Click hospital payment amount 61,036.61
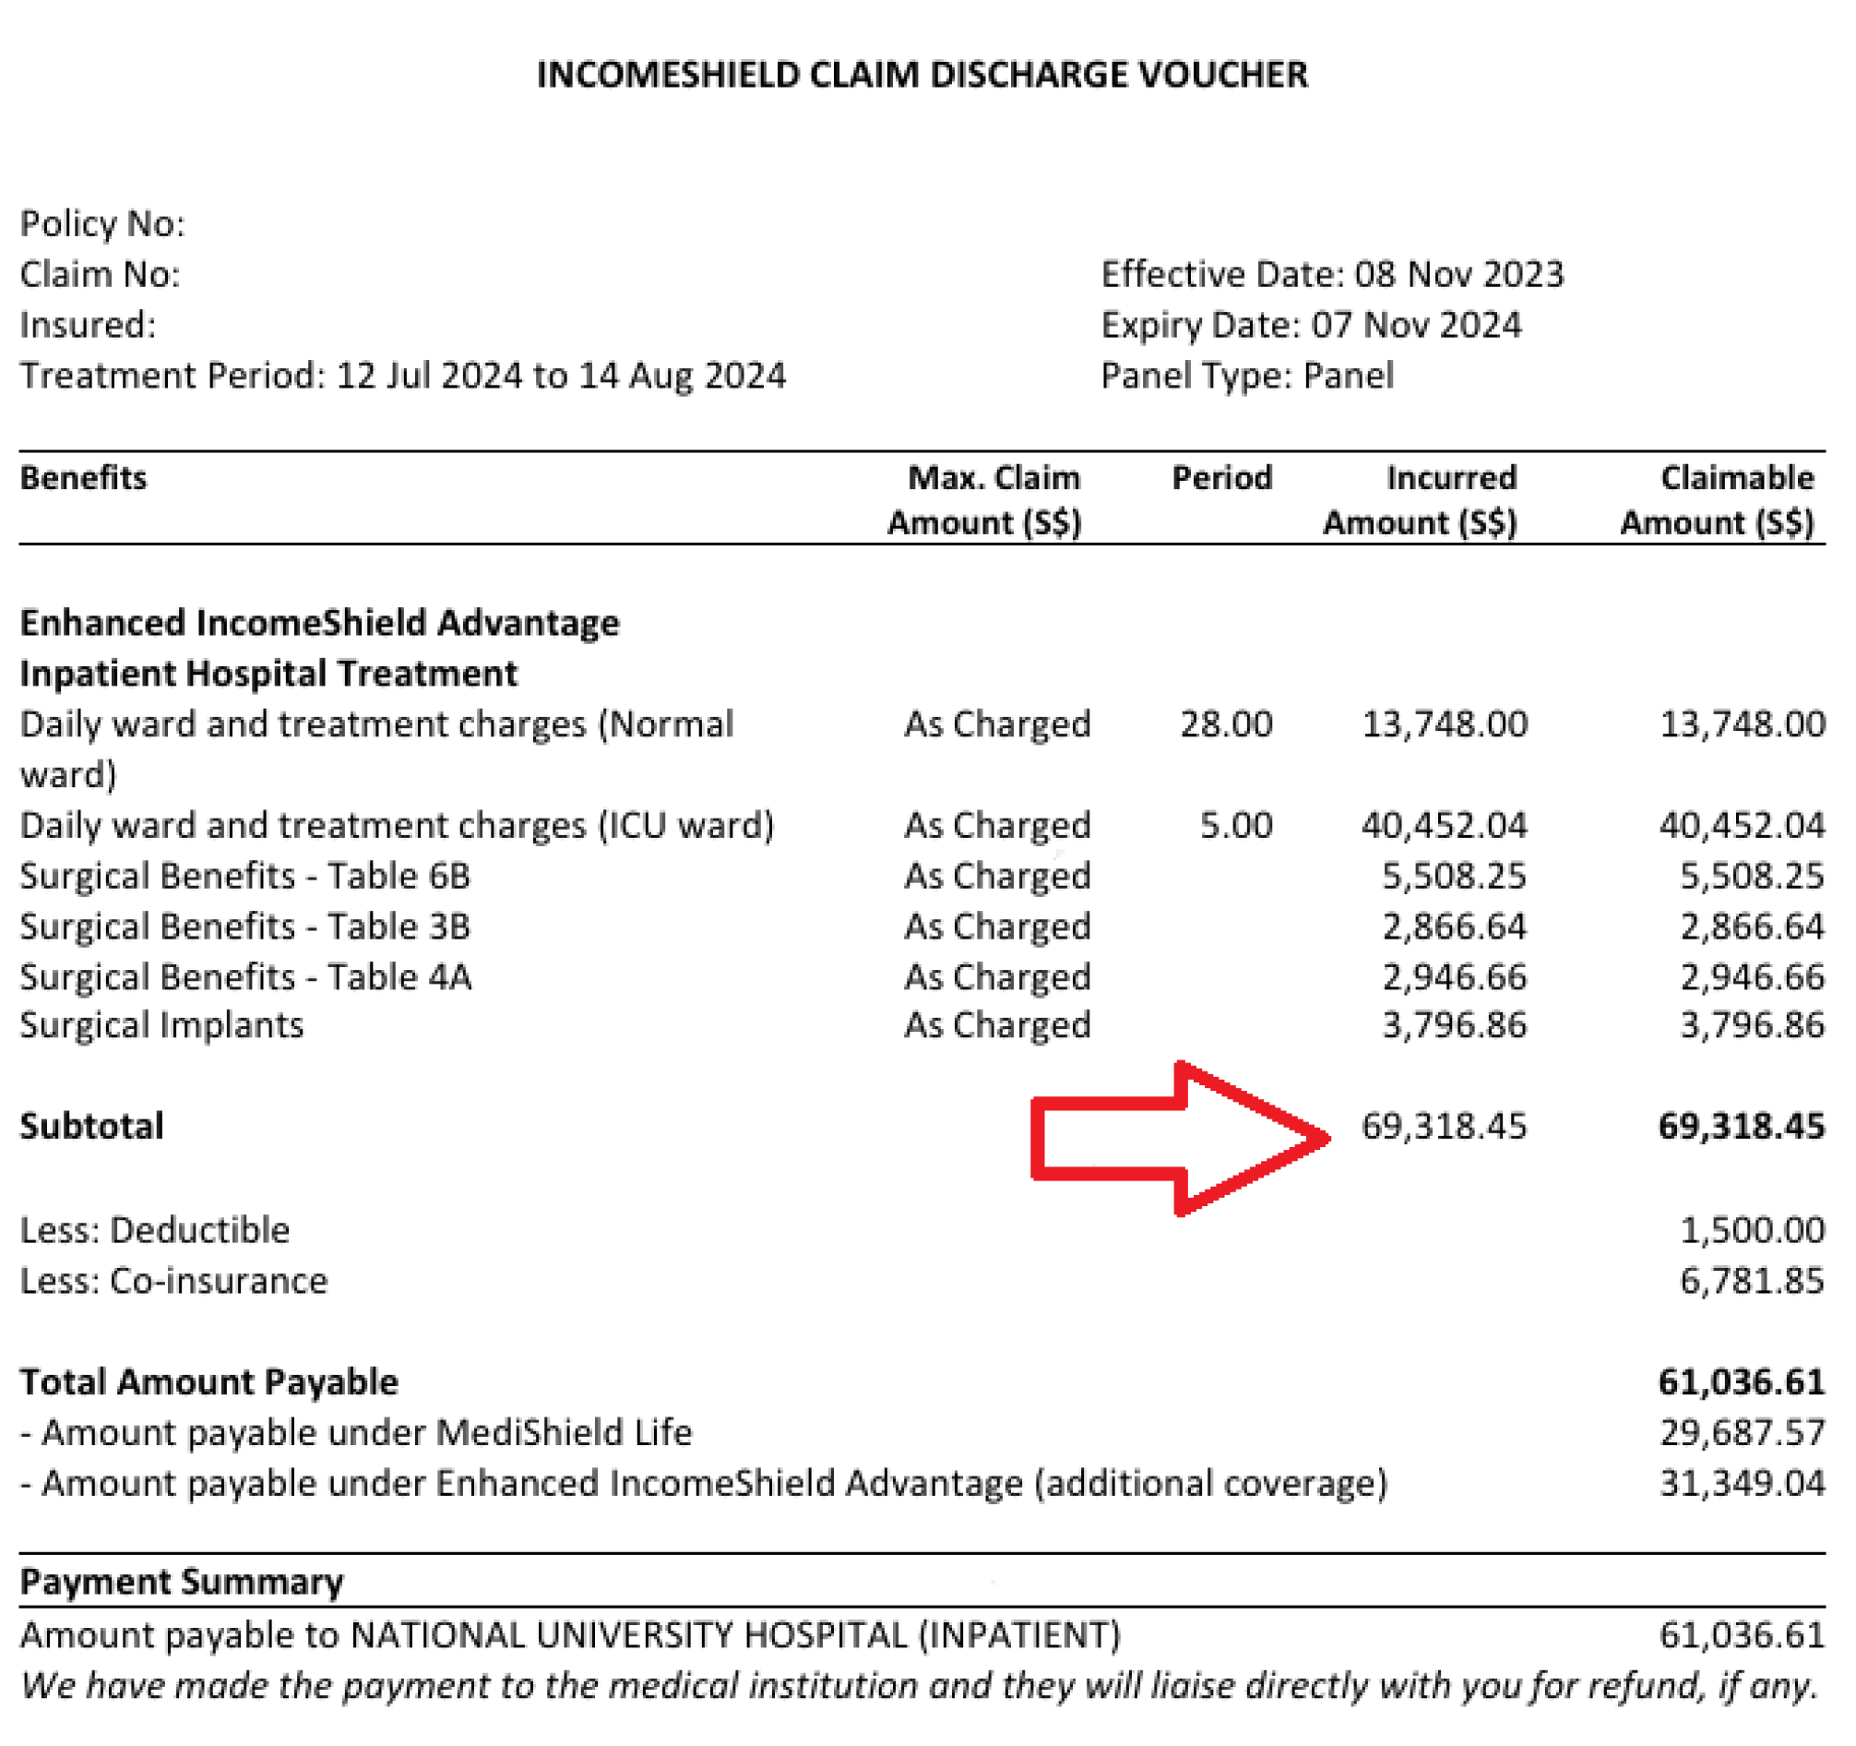This screenshot has width=1856, height=1746. pos(1743,1636)
